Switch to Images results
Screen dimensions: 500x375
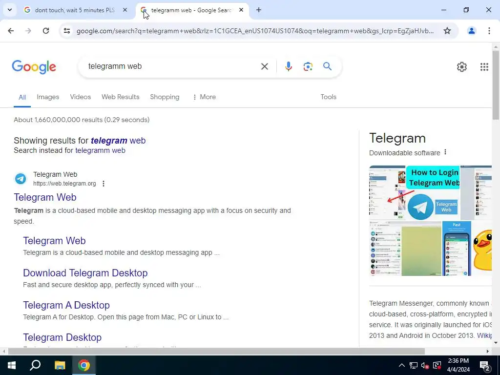coord(48,97)
